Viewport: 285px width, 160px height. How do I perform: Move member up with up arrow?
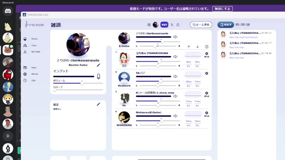pos(189,47)
